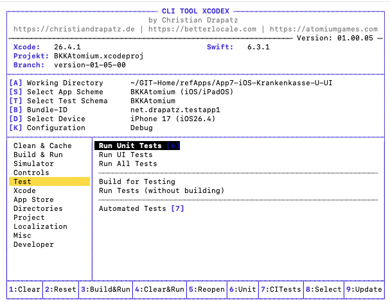Click the Version: 01.00.05 label
This screenshot has height=302, width=390.
point(335,38)
